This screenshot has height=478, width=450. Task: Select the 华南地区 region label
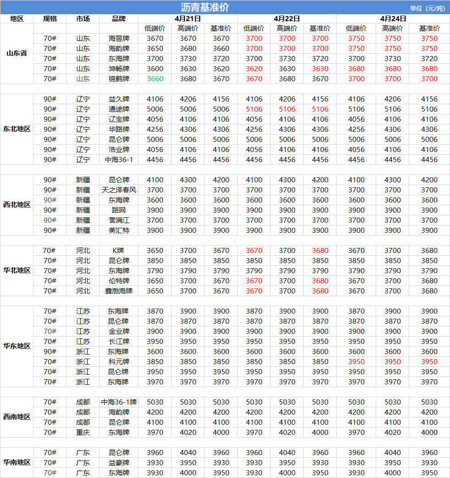tap(17, 462)
